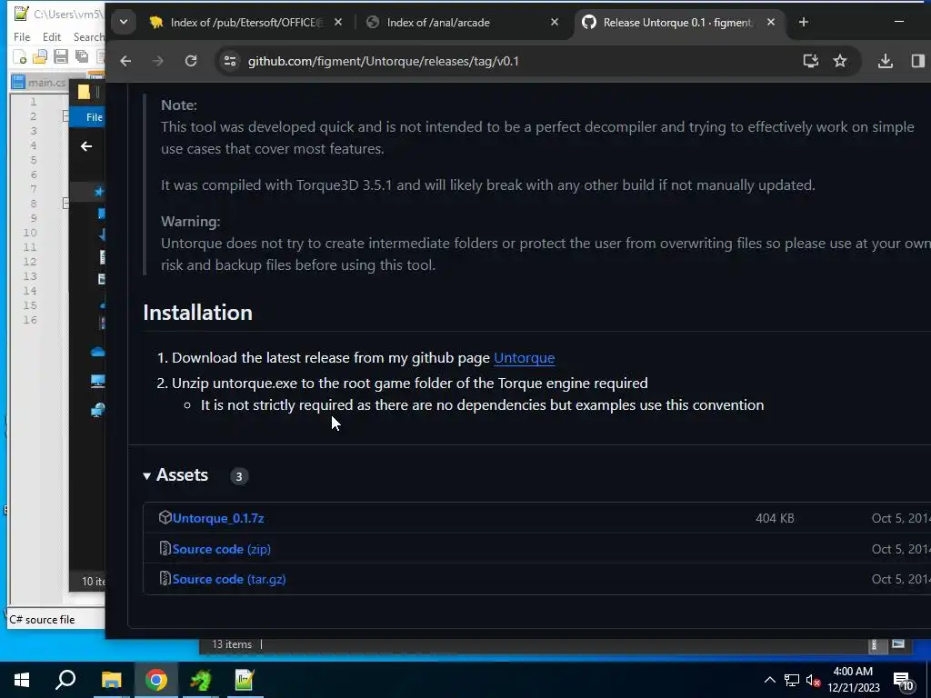
Task: Click the back arrow in File Explorer window
Action: (86, 146)
